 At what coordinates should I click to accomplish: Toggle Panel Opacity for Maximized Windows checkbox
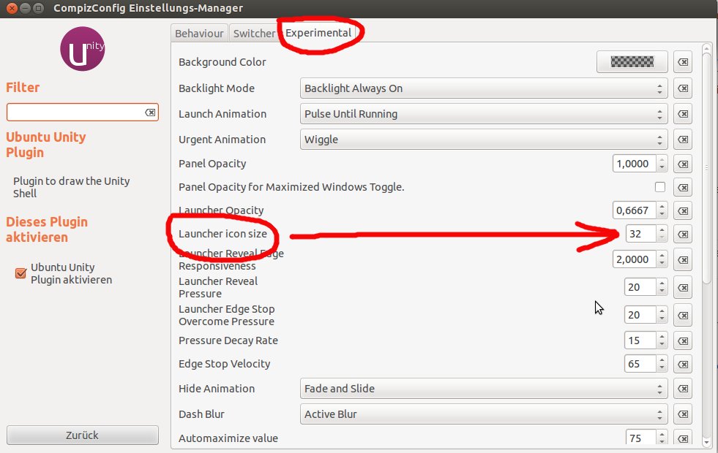coord(660,187)
